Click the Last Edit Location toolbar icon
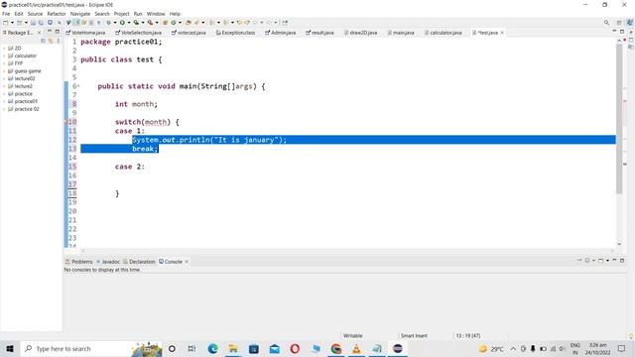Image resolution: width=635 pixels, height=357 pixels. coord(239,22)
